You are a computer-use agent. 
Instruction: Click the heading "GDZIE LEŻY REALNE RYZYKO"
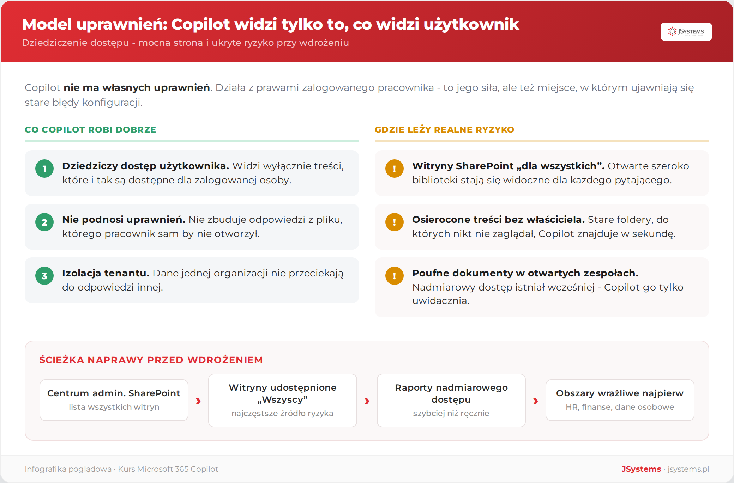444,130
